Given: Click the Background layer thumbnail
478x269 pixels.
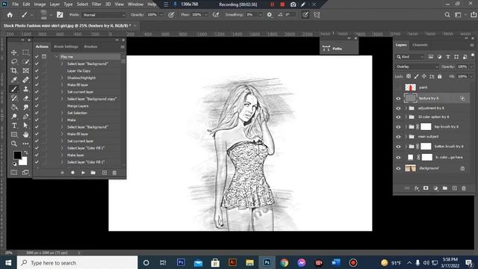Looking at the screenshot, I should (x=410, y=168).
